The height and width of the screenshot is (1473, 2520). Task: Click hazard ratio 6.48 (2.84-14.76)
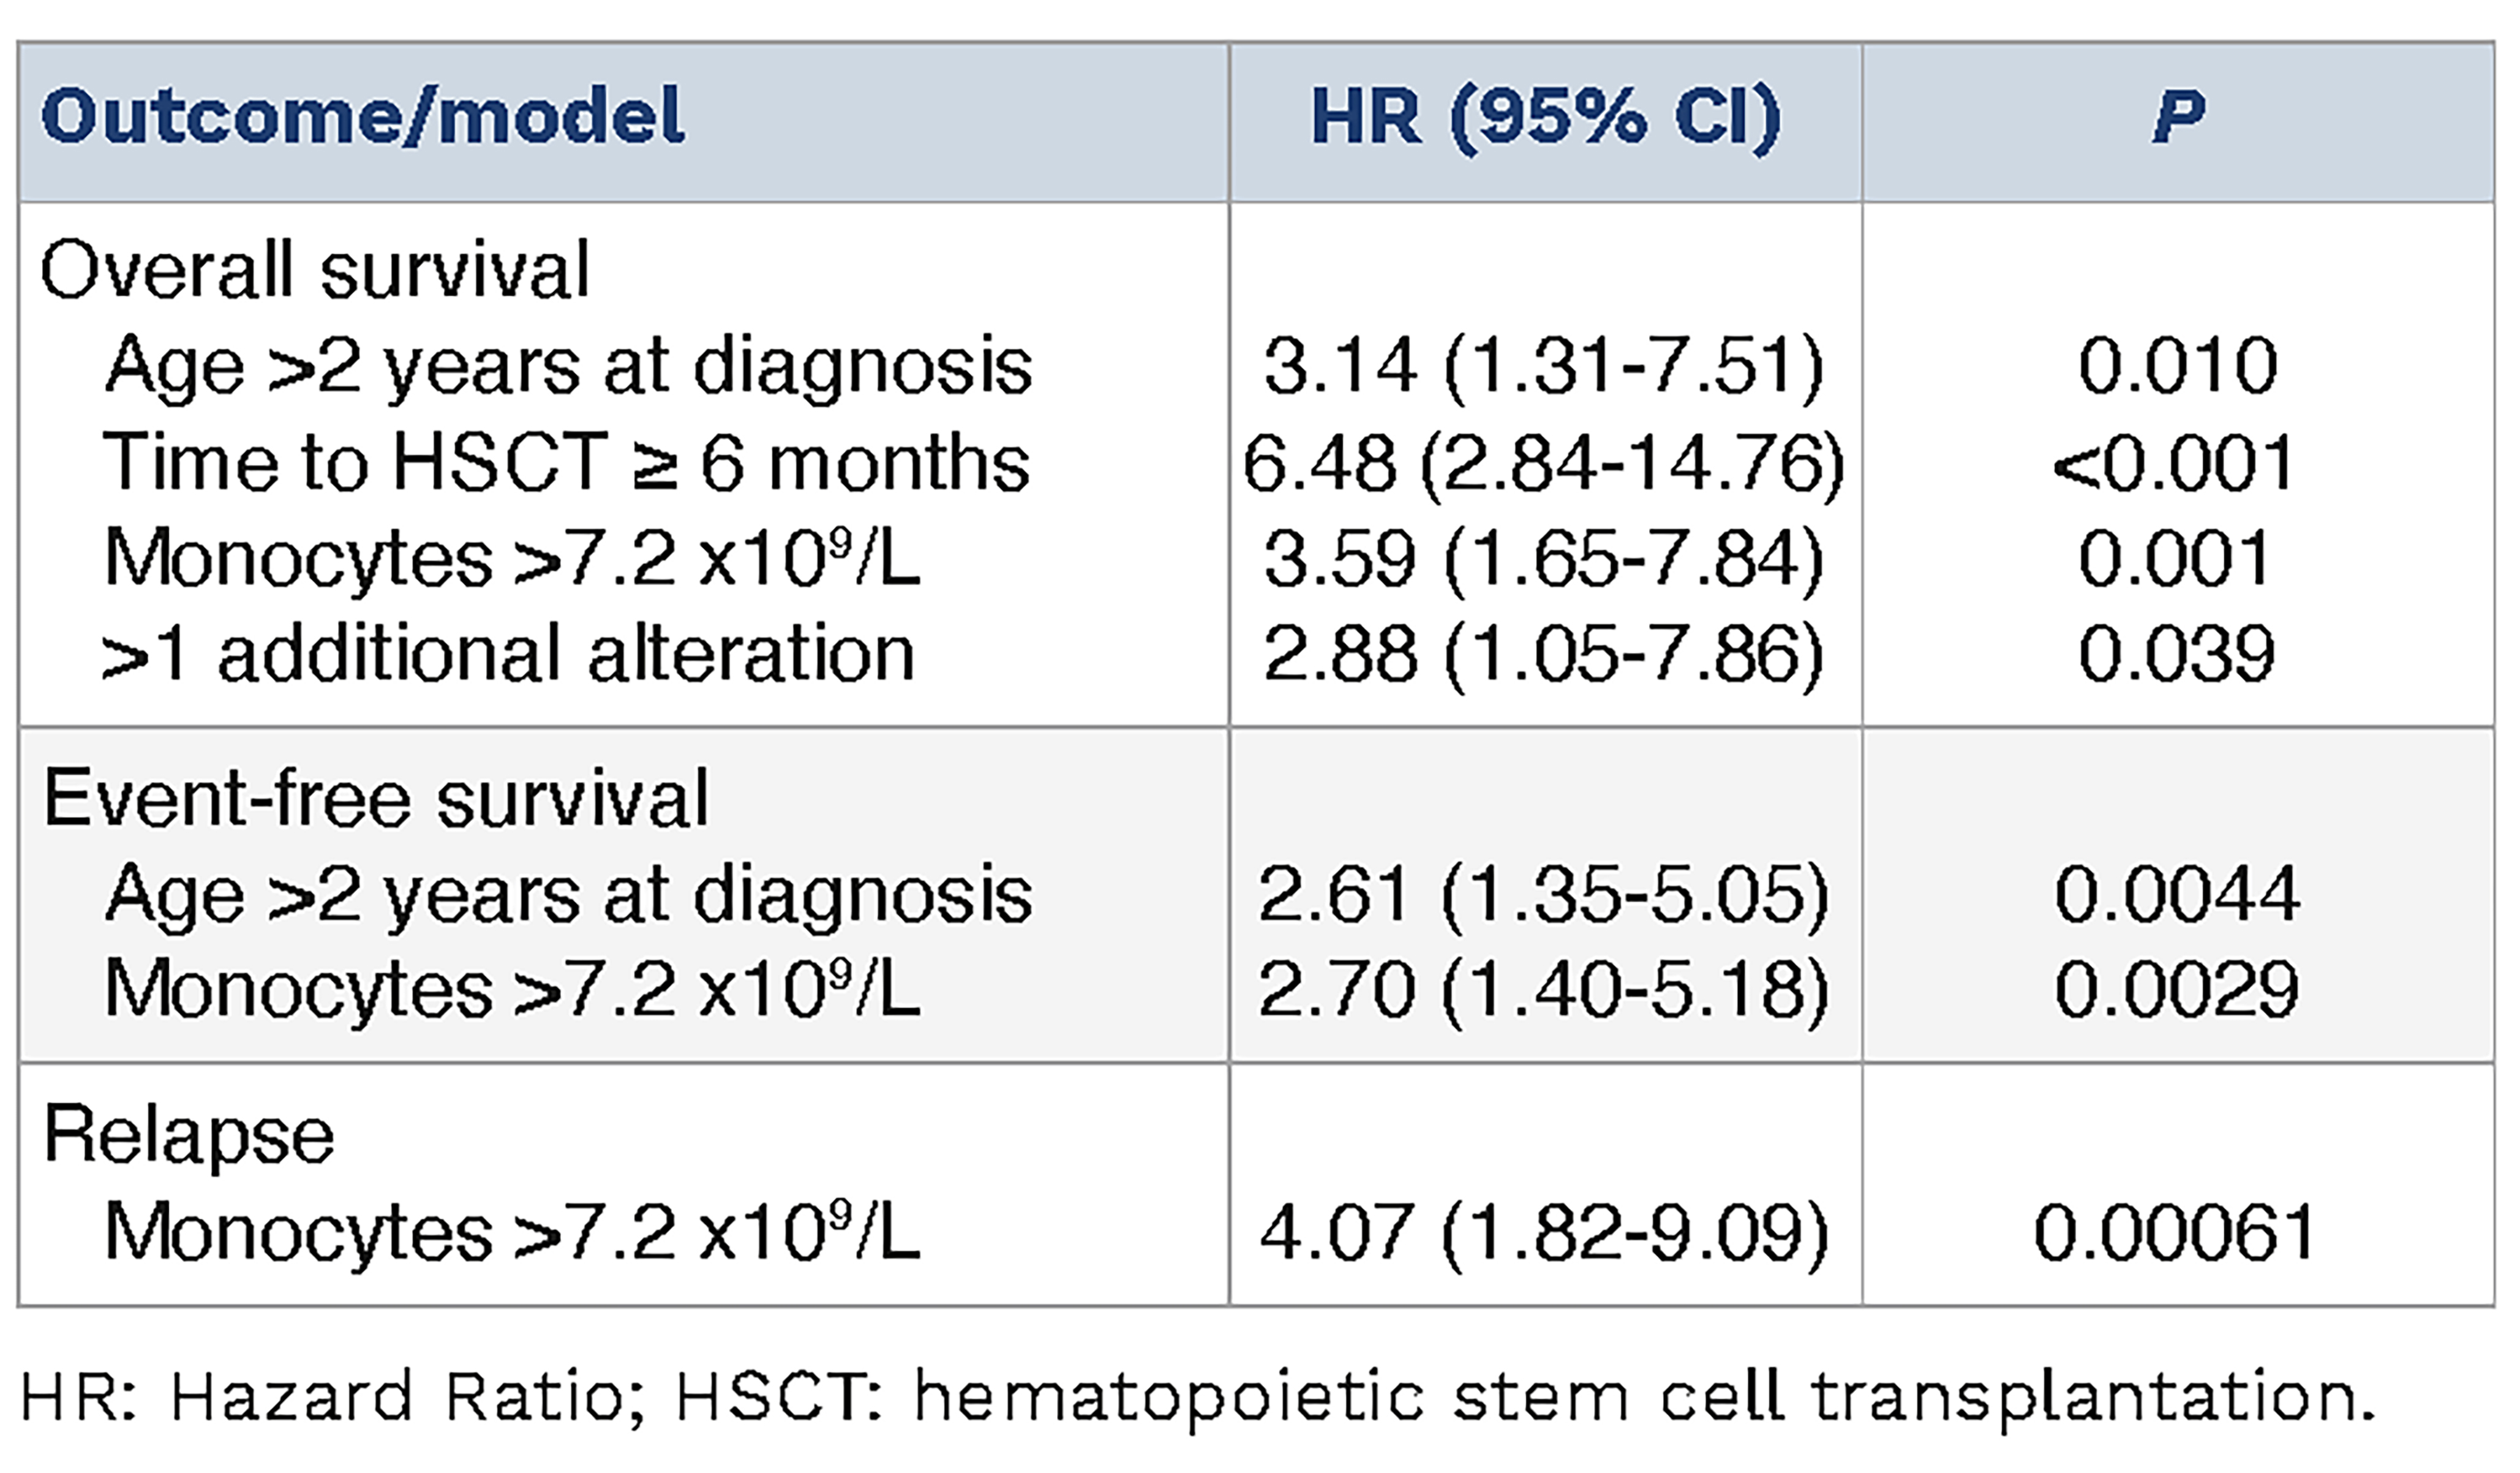click(x=1544, y=463)
